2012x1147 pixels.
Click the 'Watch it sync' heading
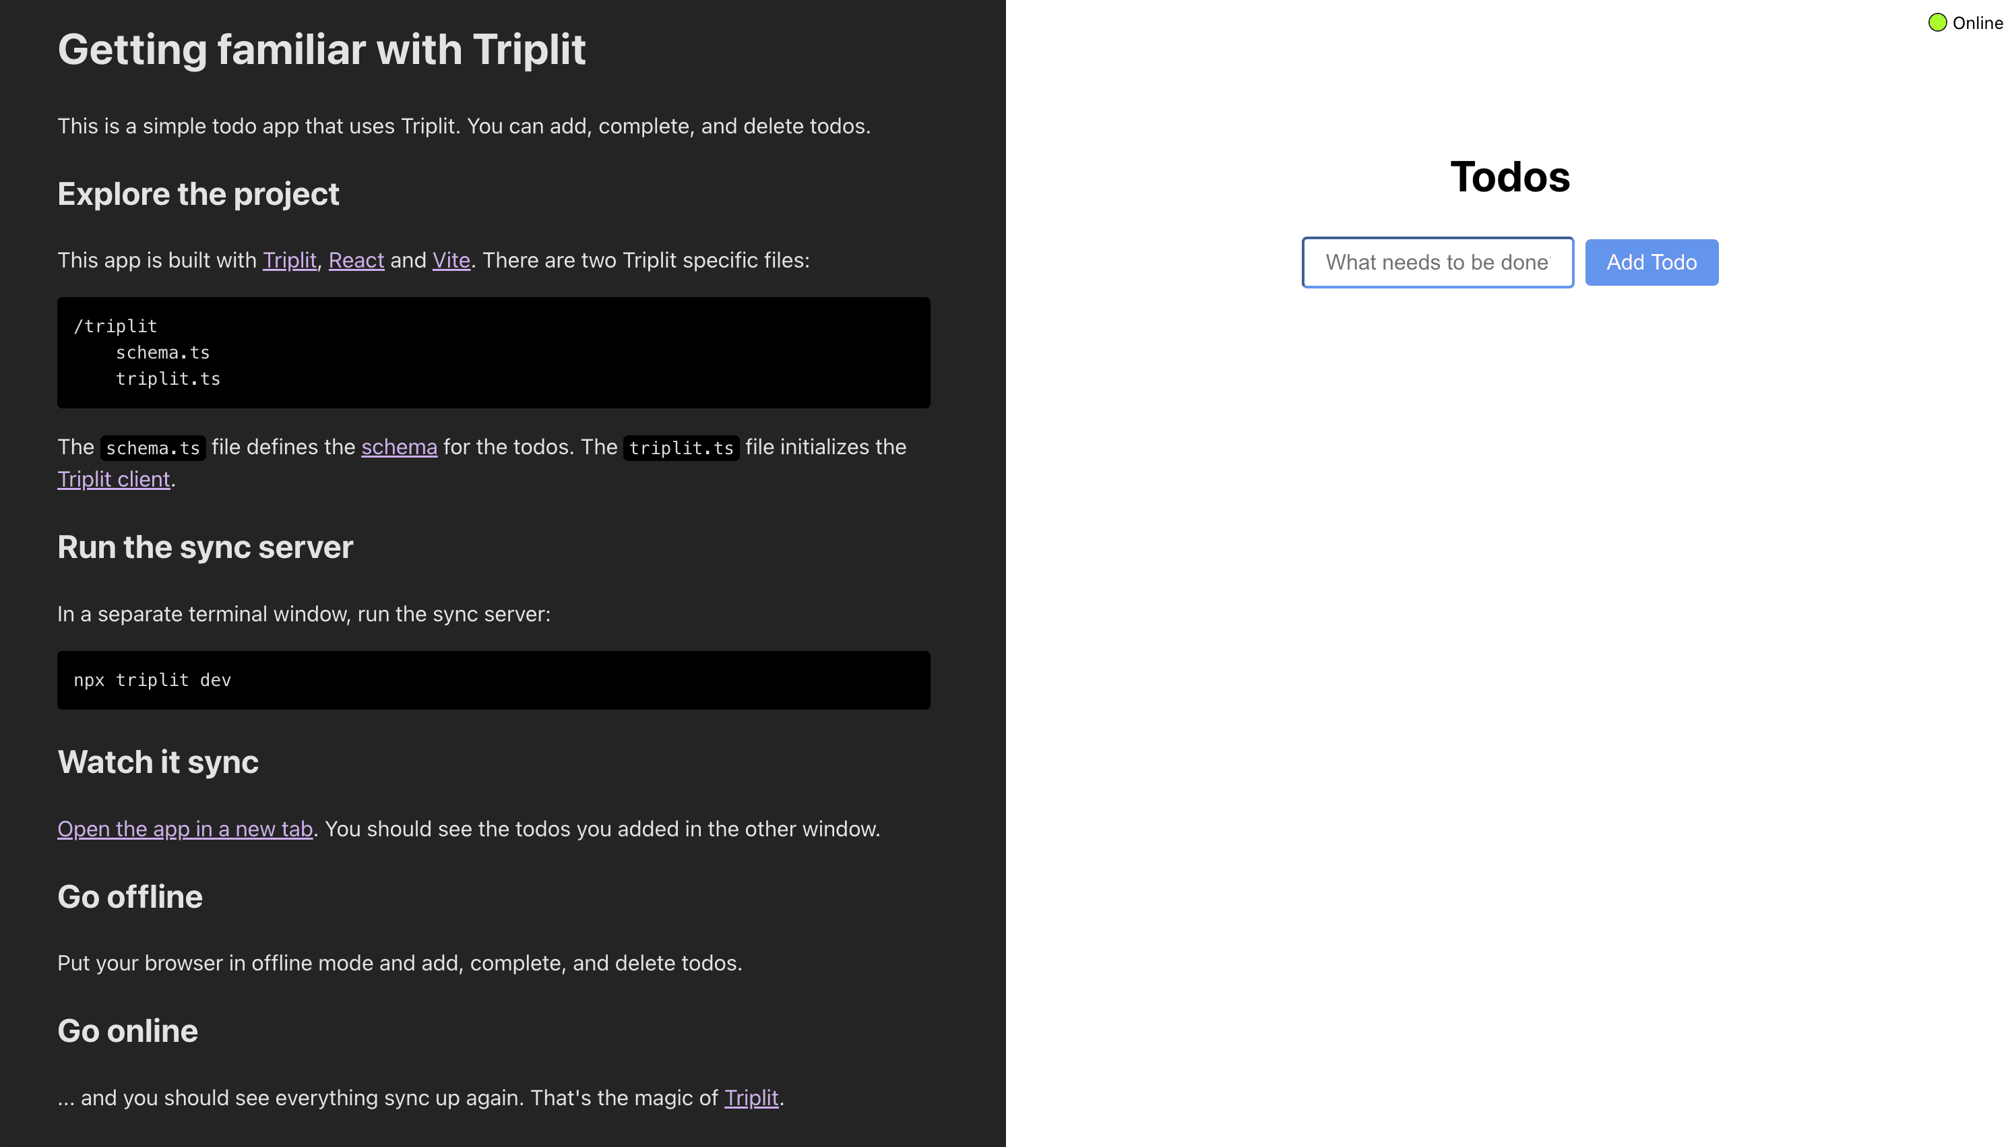(158, 762)
